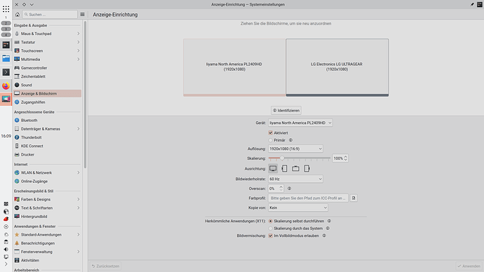Open Drucker settings
This screenshot has height=272, width=484.
tap(47, 154)
